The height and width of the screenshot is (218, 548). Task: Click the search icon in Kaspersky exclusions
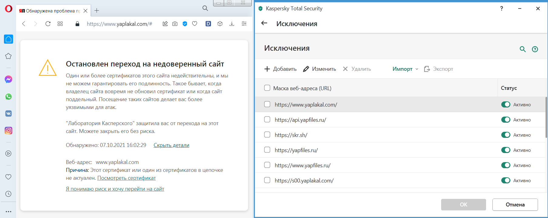522,49
